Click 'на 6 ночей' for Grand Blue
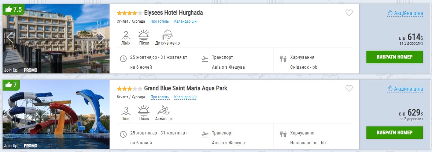 (x=141, y=142)
